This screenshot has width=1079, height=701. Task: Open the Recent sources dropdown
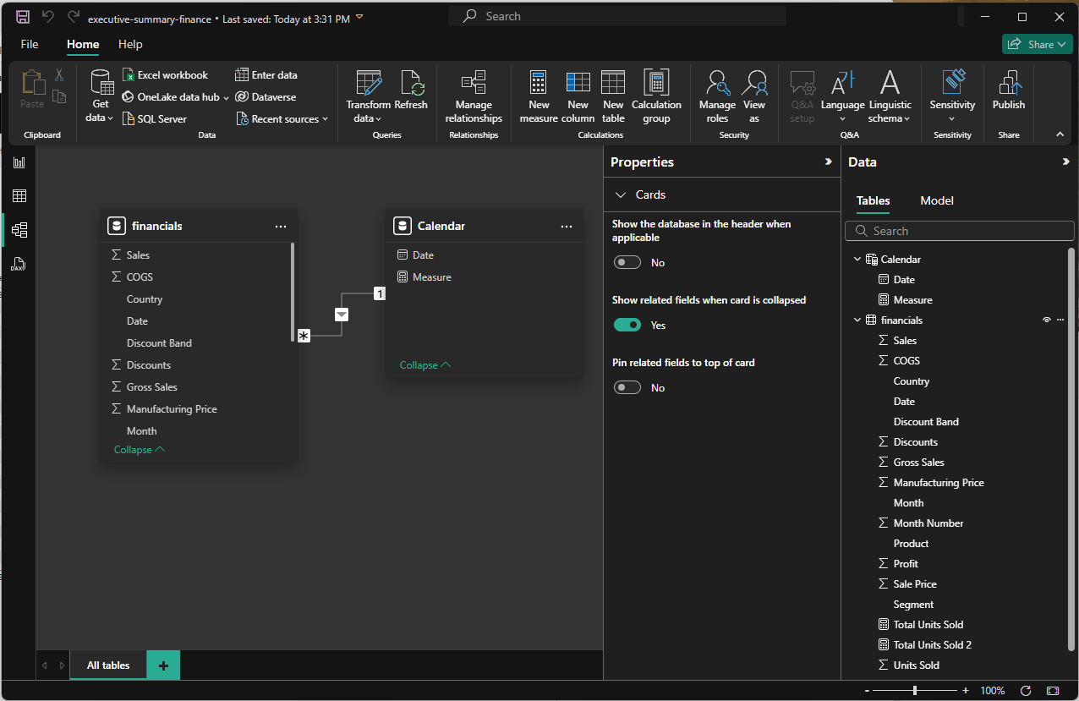point(282,119)
